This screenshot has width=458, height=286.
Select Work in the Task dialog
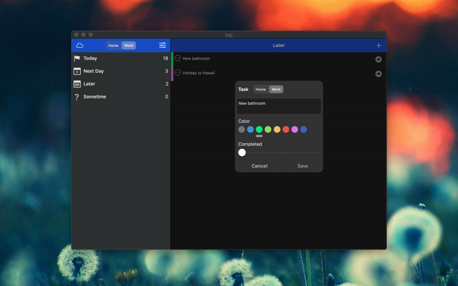276,89
